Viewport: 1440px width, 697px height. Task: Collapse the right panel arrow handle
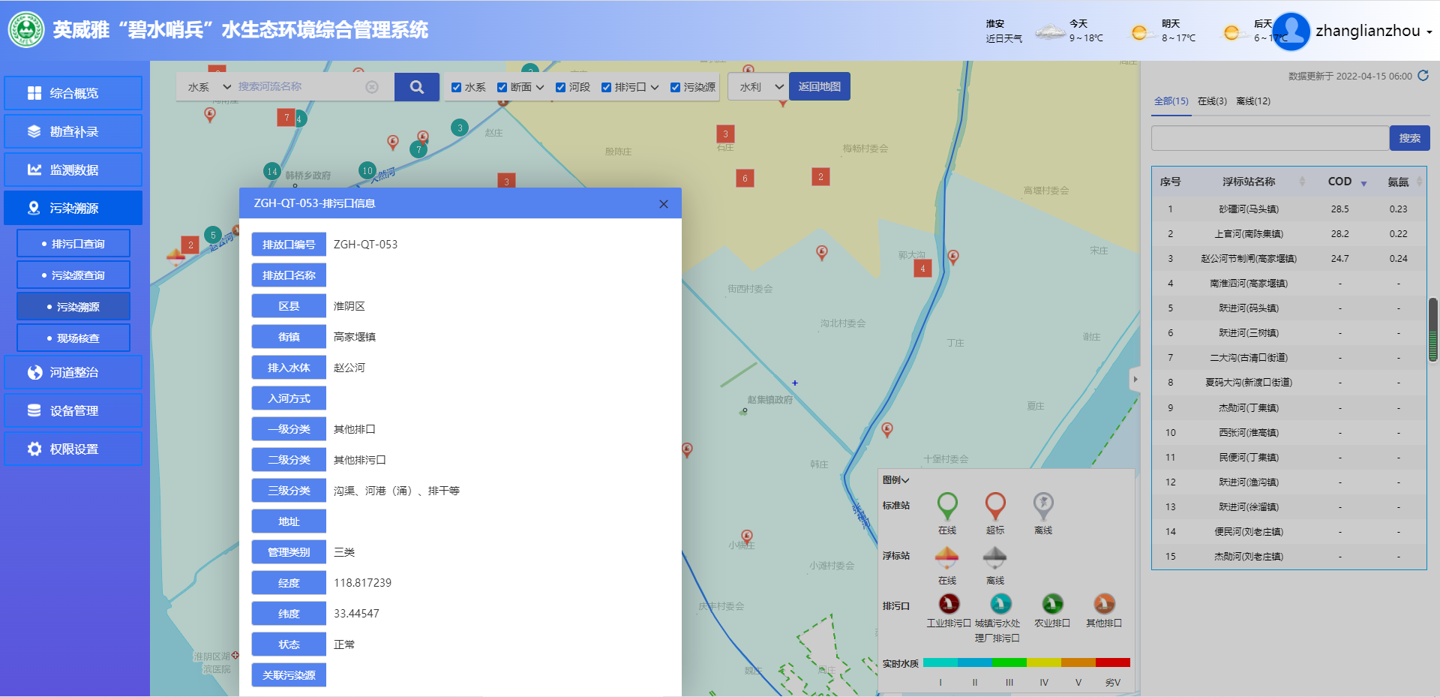coord(1135,379)
